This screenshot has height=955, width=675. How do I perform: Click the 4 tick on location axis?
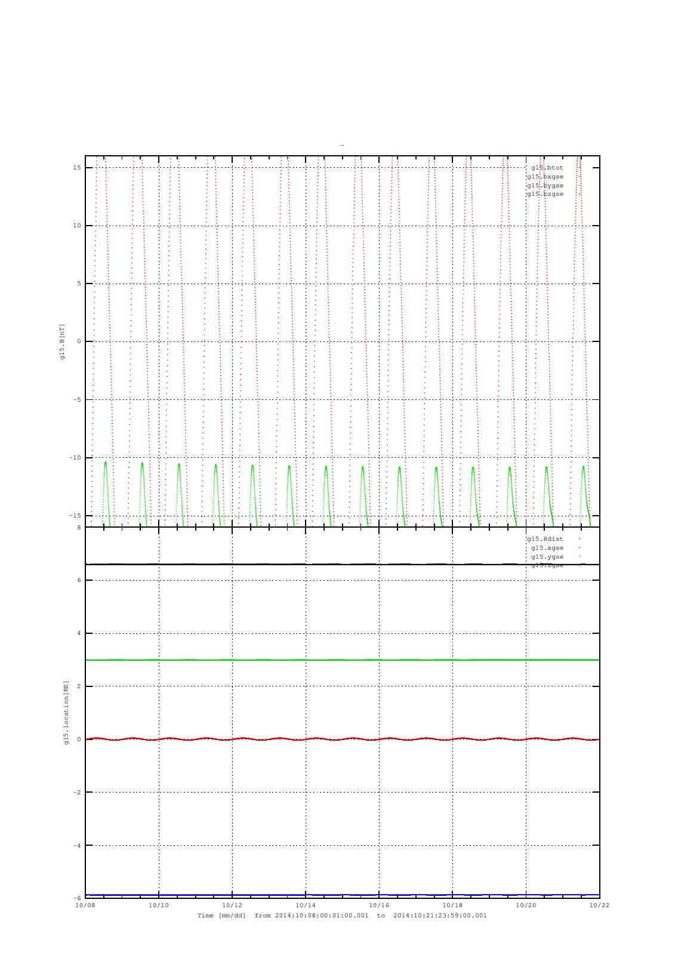pyautogui.click(x=79, y=633)
